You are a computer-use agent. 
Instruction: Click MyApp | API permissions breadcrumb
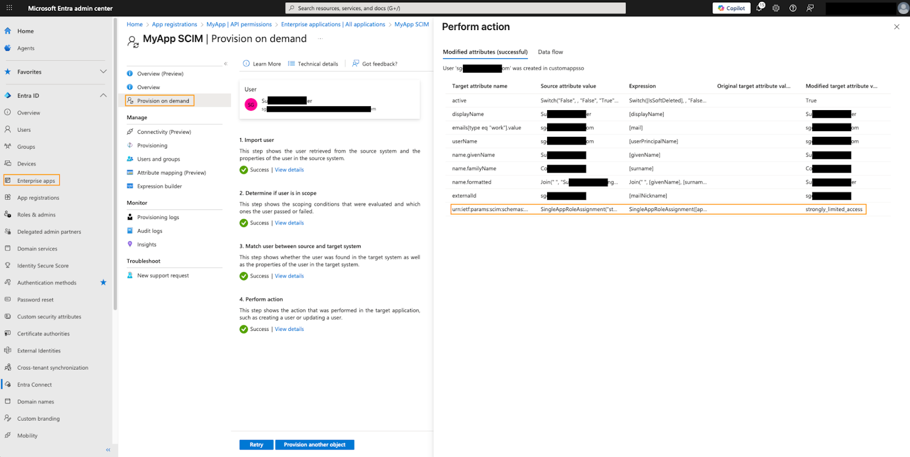(239, 24)
